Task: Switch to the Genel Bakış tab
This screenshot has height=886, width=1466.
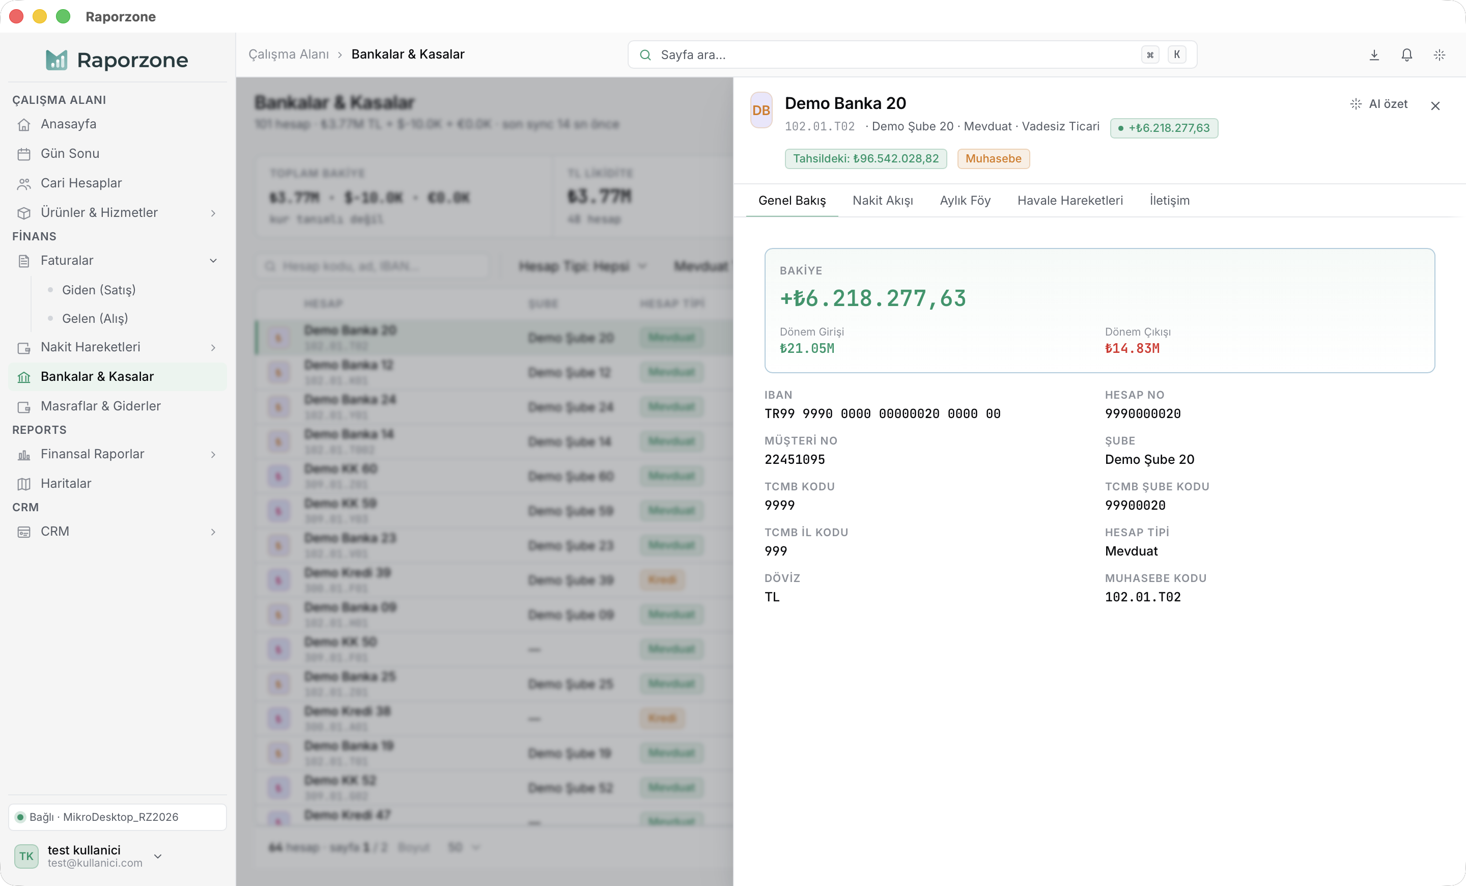Action: pos(792,201)
